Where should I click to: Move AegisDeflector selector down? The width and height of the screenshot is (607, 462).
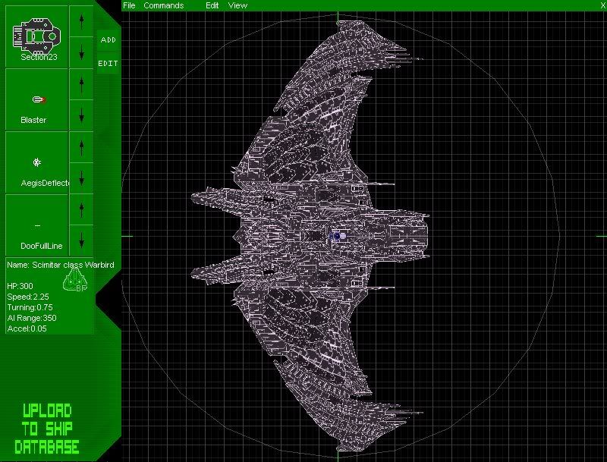point(81,178)
